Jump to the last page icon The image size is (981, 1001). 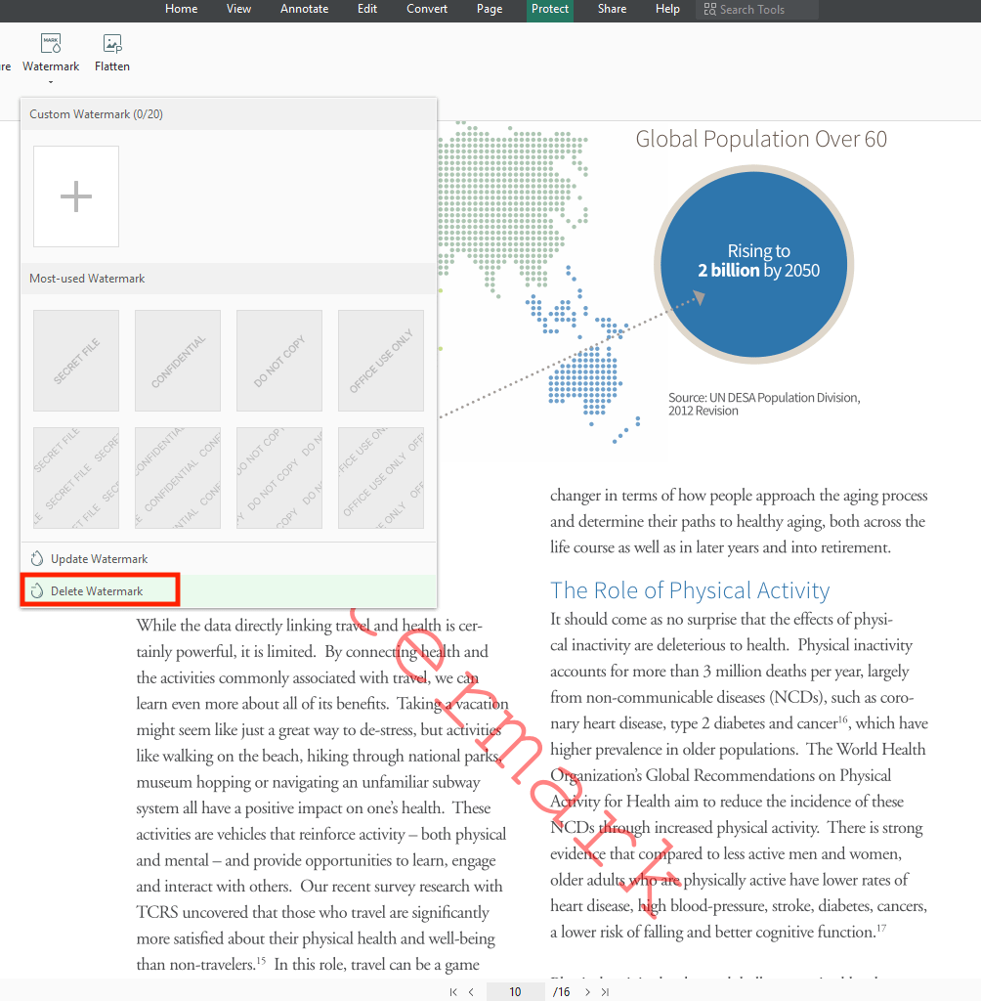[x=604, y=991]
